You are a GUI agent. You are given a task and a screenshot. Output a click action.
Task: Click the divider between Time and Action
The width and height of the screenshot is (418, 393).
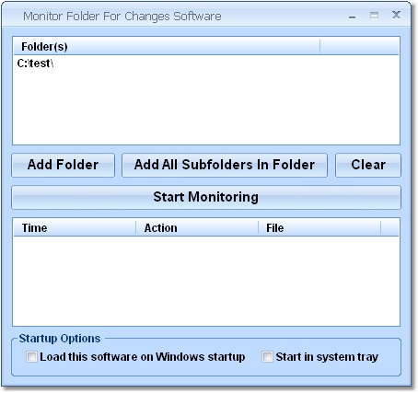[x=135, y=228]
